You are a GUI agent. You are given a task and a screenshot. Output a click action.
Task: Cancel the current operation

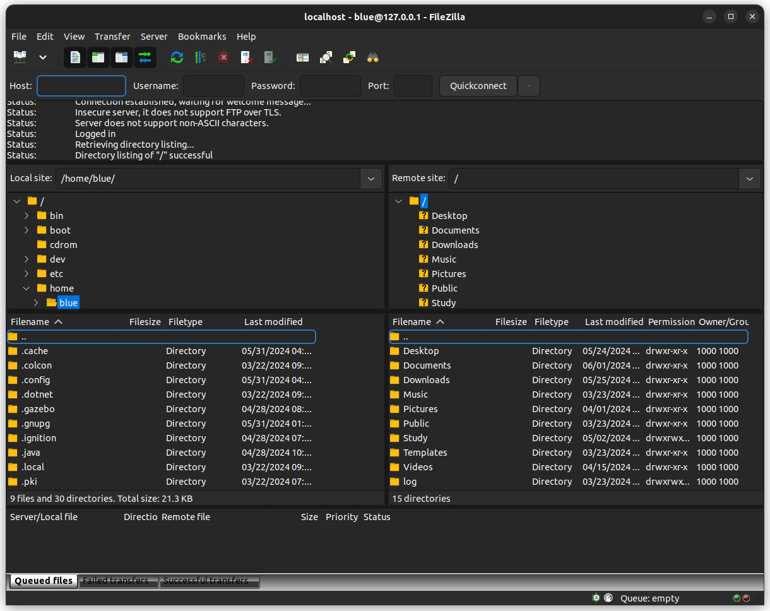point(224,57)
